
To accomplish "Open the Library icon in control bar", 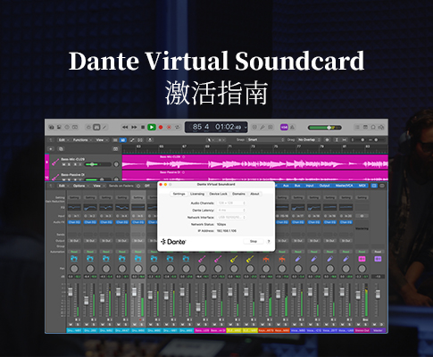I will (x=52, y=127).
